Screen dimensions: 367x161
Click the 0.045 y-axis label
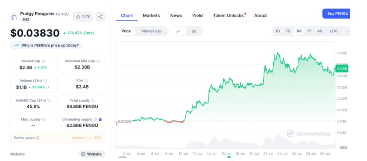tap(342, 53)
